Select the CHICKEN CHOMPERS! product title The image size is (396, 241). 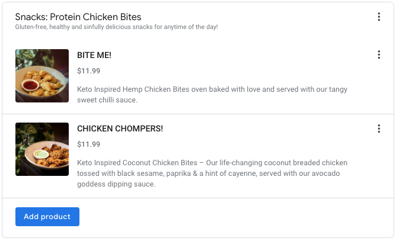tap(120, 128)
